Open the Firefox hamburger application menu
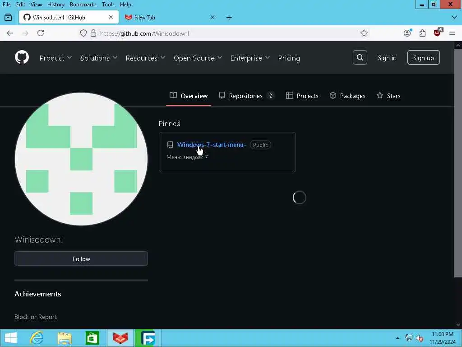Screen dimensions: 462x347 tap(452, 33)
